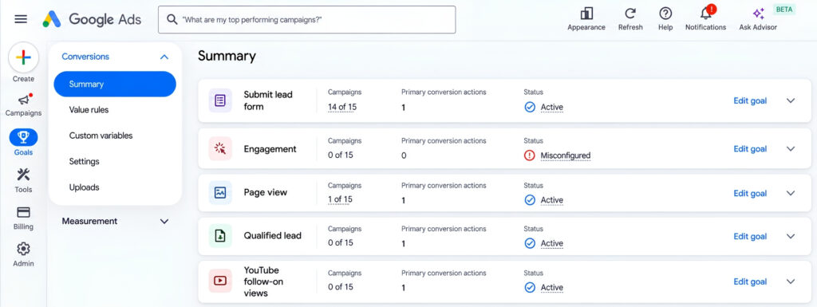
Task: Click the Submit lead form goal icon
Action: click(220, 100)
